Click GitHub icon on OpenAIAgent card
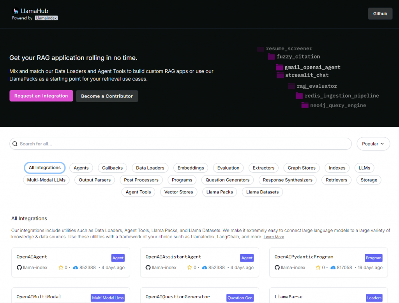The image size is (399, 303). 19,268
